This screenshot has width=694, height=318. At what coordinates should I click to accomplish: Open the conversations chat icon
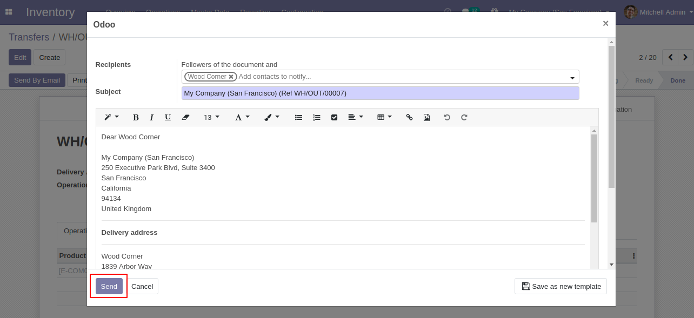[469, 11]
